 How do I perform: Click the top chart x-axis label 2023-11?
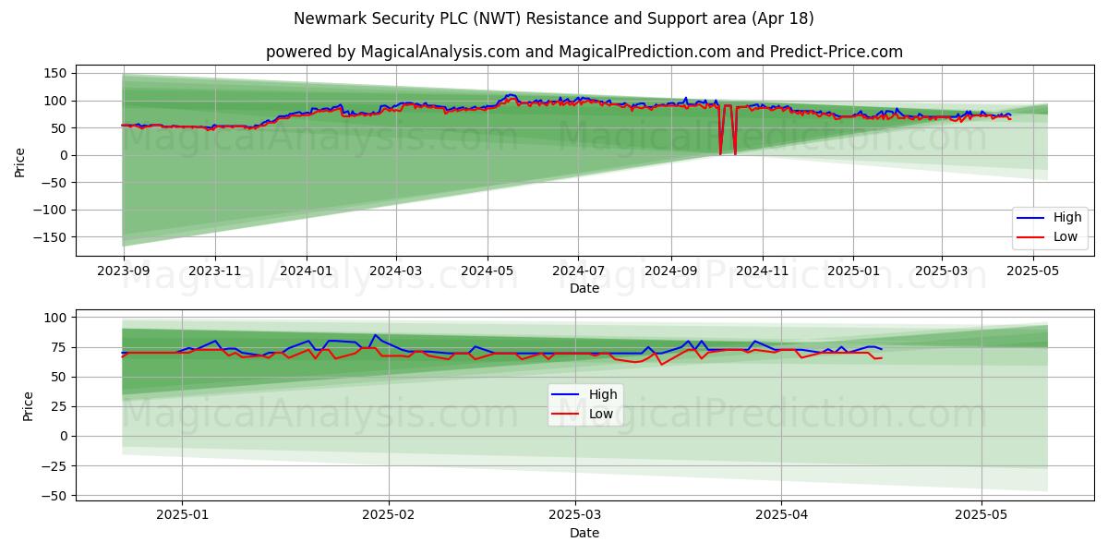(214, 271)
